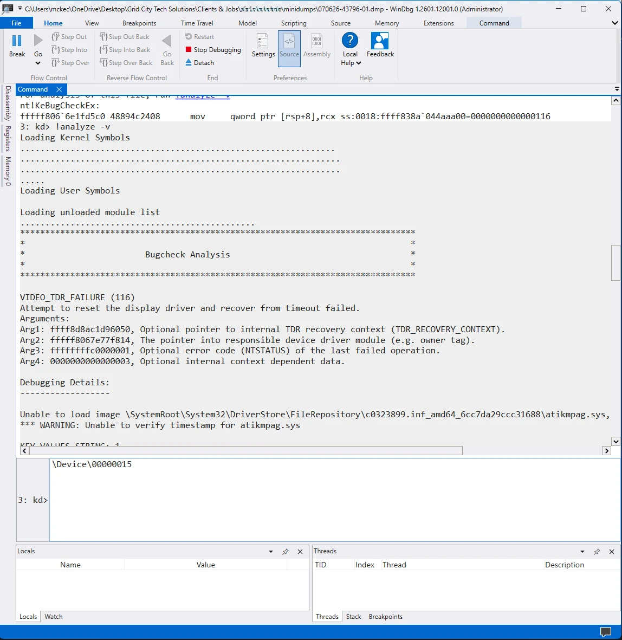Switch to the Time Travel tab
Image resolution: width=622 pixels, height=640 pixels.
(x=197, y=23)
